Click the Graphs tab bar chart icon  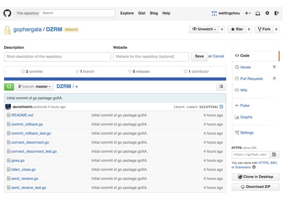point(237,117)
